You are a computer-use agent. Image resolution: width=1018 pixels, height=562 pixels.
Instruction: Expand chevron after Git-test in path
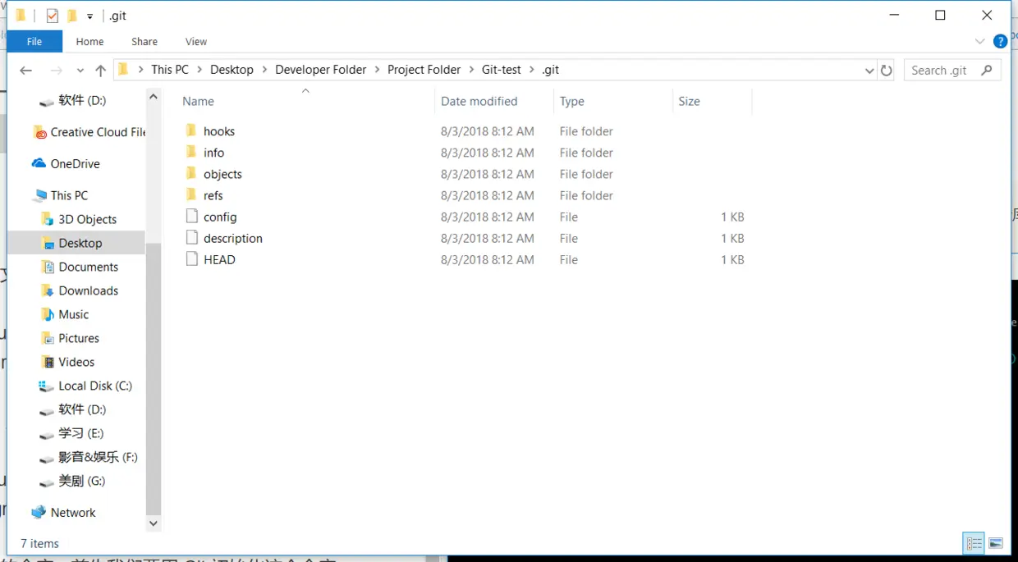point(531,70)
